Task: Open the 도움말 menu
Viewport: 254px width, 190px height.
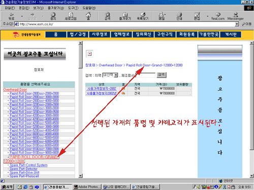Action: click(x=89, y=8)
